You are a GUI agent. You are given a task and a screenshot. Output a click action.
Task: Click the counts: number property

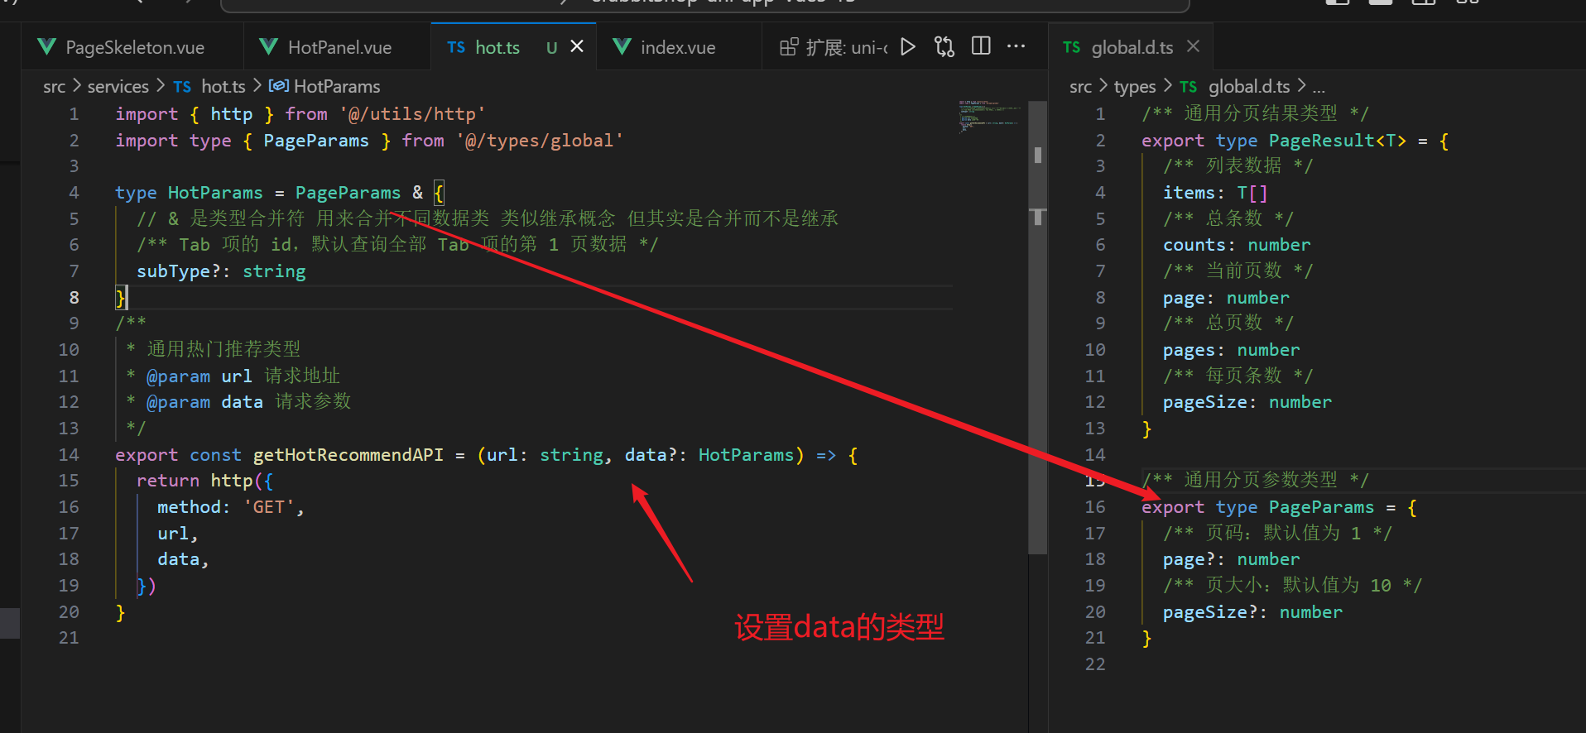point(1237,245)
